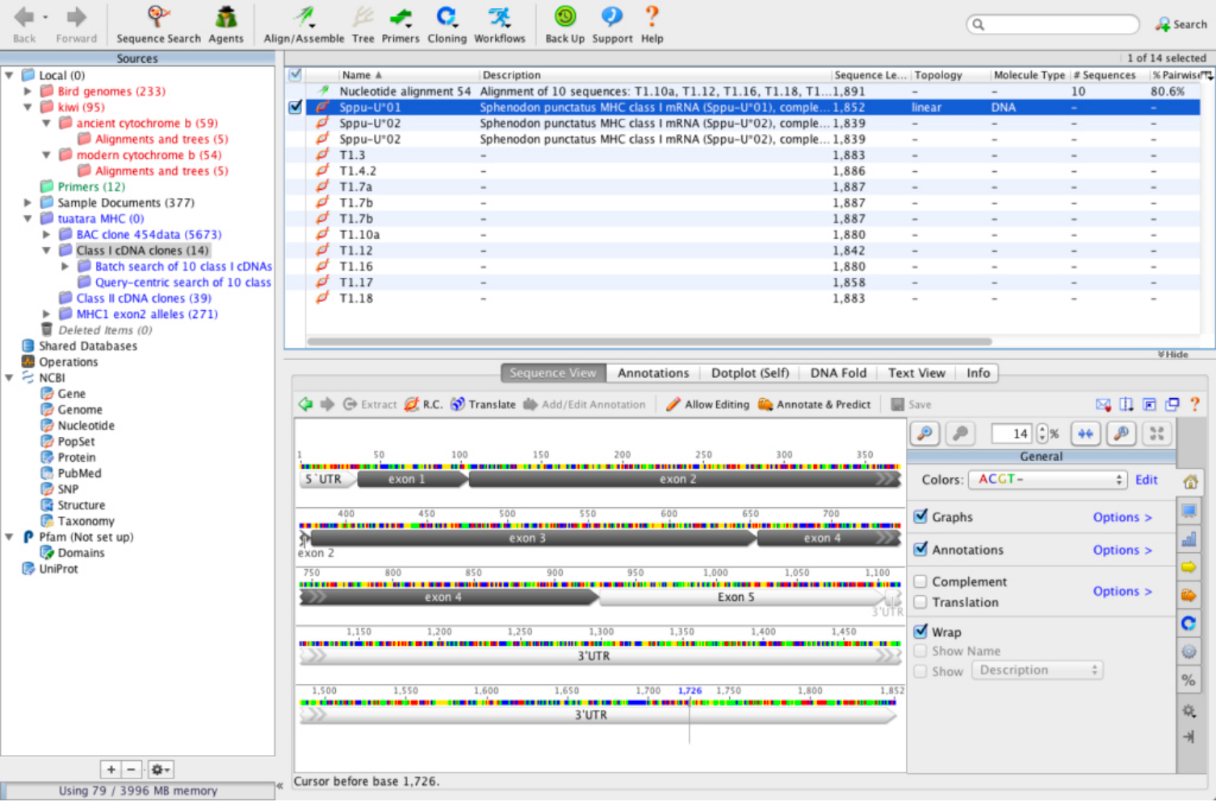
Task: Toggle the Annotations checkbox
Action: click(x=920, y=549)
